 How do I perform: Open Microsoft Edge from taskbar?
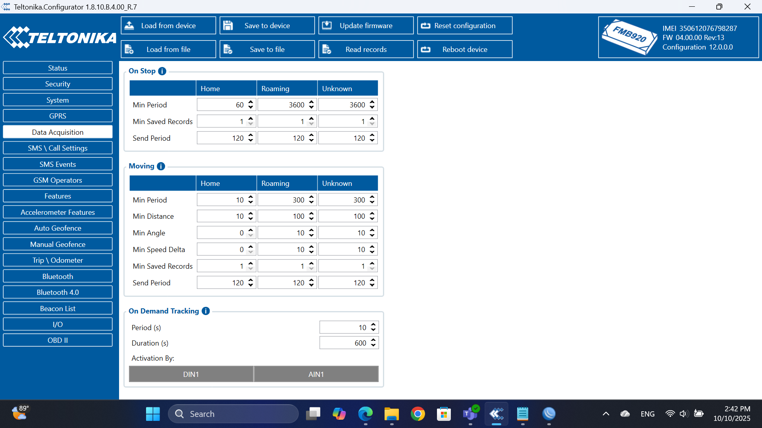365,414
